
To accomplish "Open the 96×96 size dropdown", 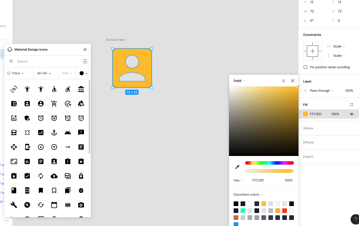I will pyautogui.click(x=44, y=73).
